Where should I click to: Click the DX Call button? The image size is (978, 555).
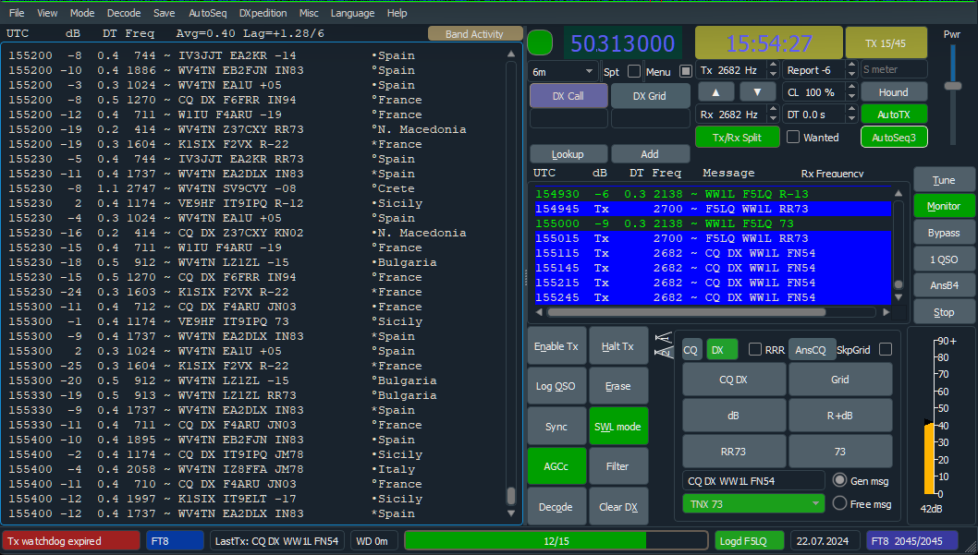click(568, 96)
